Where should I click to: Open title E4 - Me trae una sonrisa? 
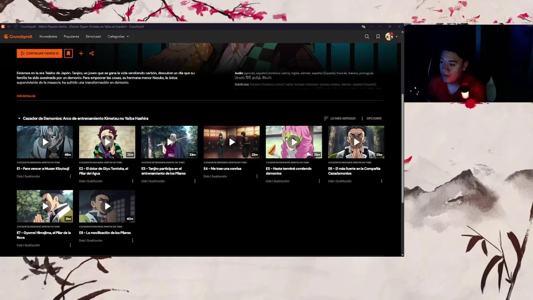click(222, 169)
